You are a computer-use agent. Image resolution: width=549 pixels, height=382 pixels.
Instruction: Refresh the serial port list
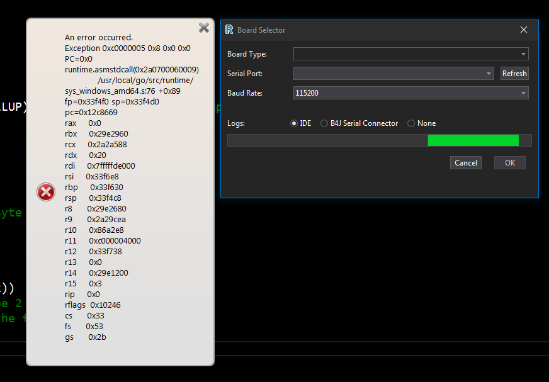tap(514, 74)
